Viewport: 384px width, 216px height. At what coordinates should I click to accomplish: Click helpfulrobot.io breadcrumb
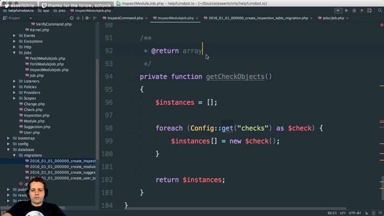coord(19,11)
